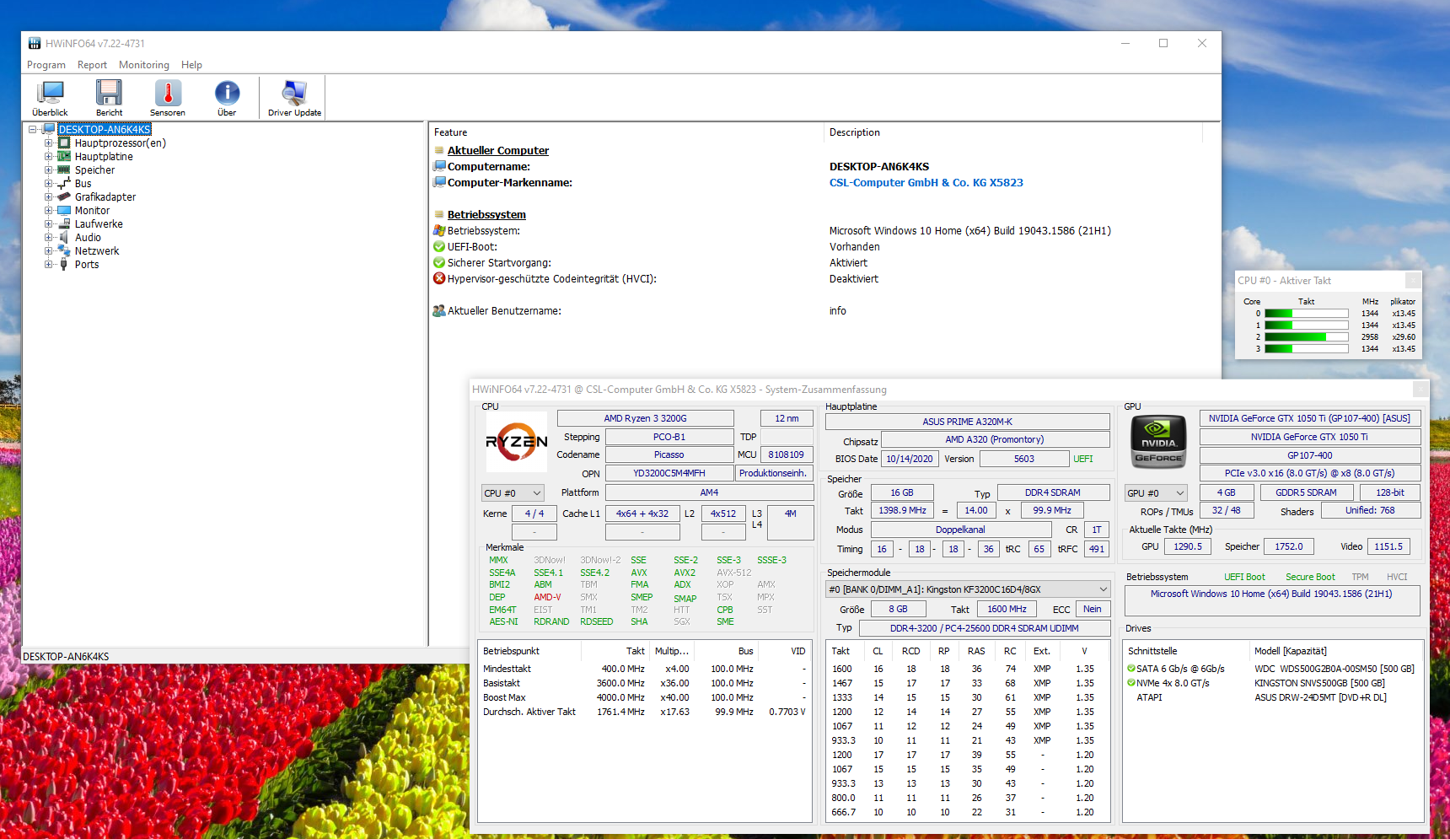
Task: Click the NVIDIA GeForce logo in GPU panel
Action: click(x=1158, y=441)
